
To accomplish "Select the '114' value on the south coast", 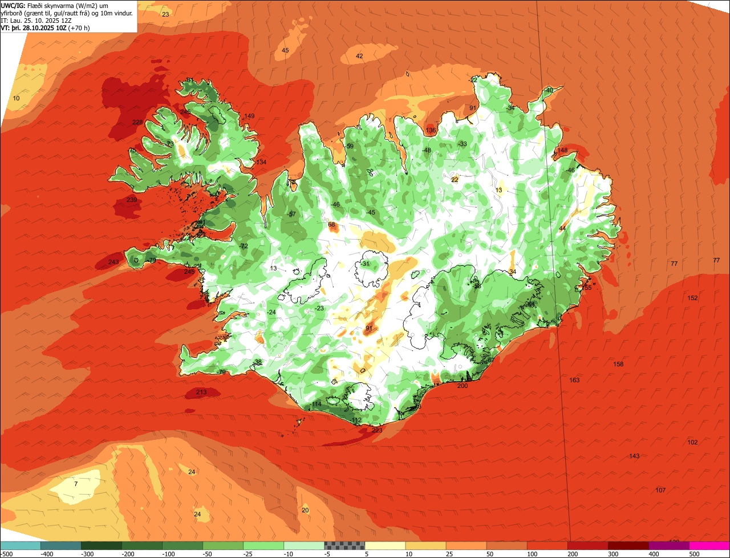I will (317, 404).
